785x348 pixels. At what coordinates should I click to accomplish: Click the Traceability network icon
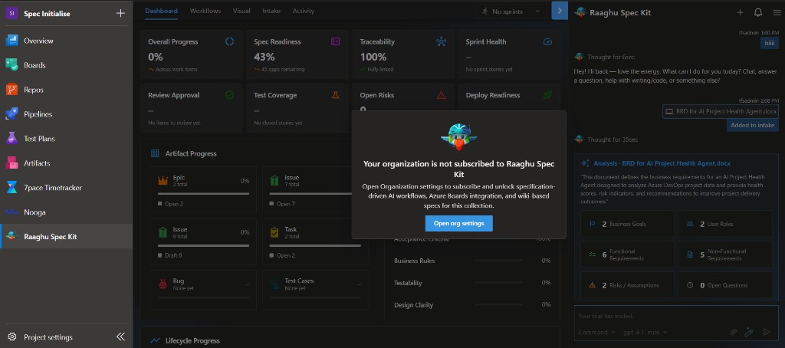click(x=441, y=42)
